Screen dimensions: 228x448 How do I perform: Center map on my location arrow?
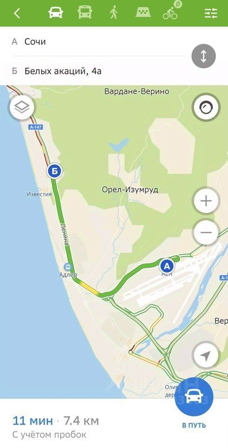pos(206,356)
